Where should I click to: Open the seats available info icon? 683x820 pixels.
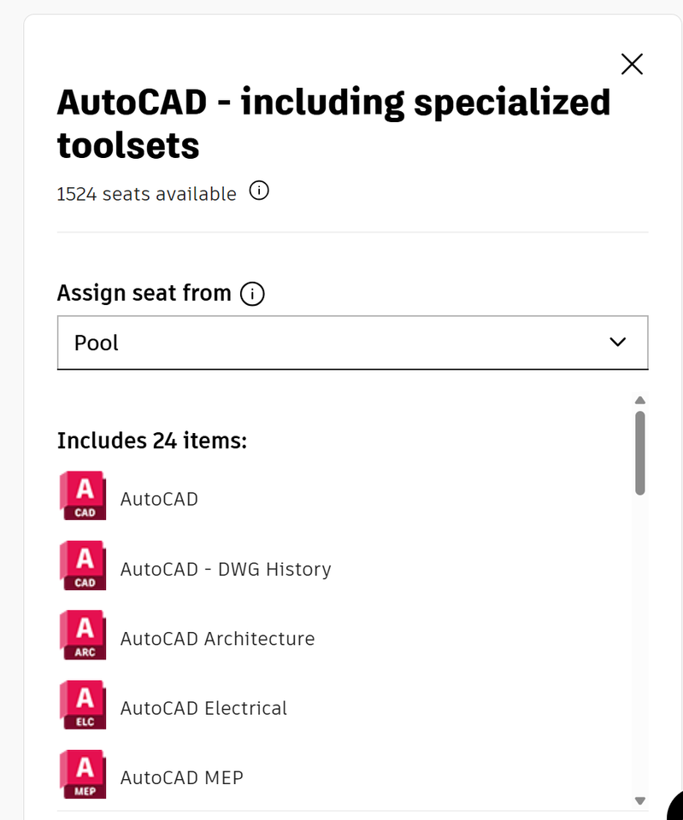point(259,191)
